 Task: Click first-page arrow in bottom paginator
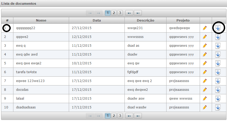pos(90,116)
